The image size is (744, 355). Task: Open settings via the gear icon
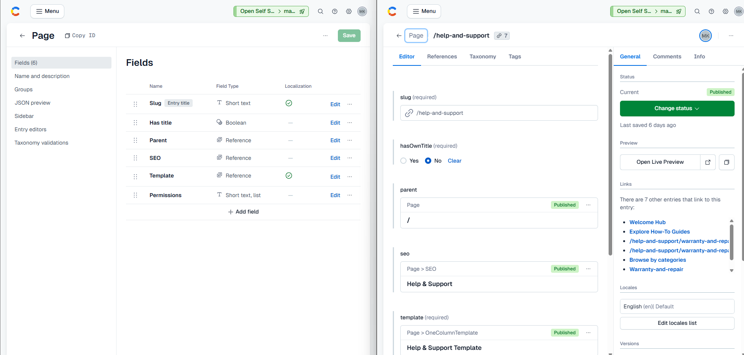point(349,11)
